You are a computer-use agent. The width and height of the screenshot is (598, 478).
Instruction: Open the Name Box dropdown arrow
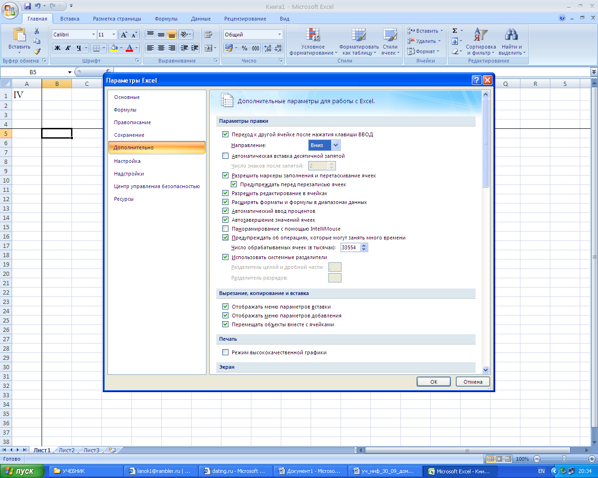tap(70, 72)
